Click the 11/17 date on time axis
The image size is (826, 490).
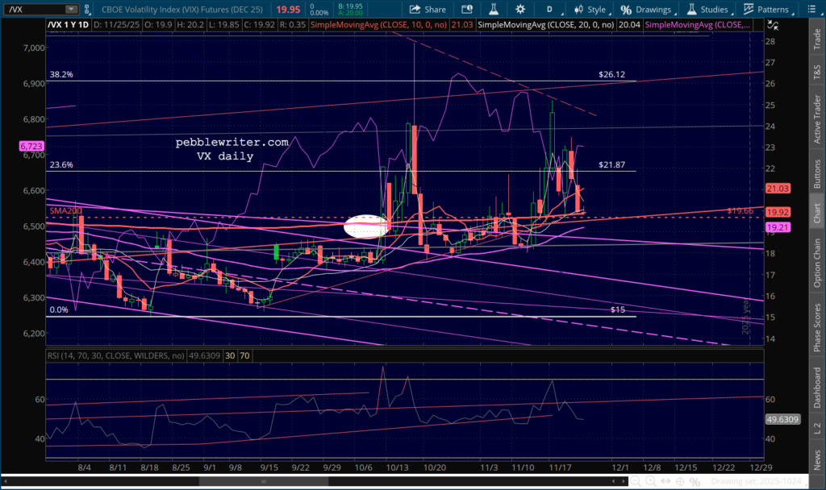(x=561, y=467)
